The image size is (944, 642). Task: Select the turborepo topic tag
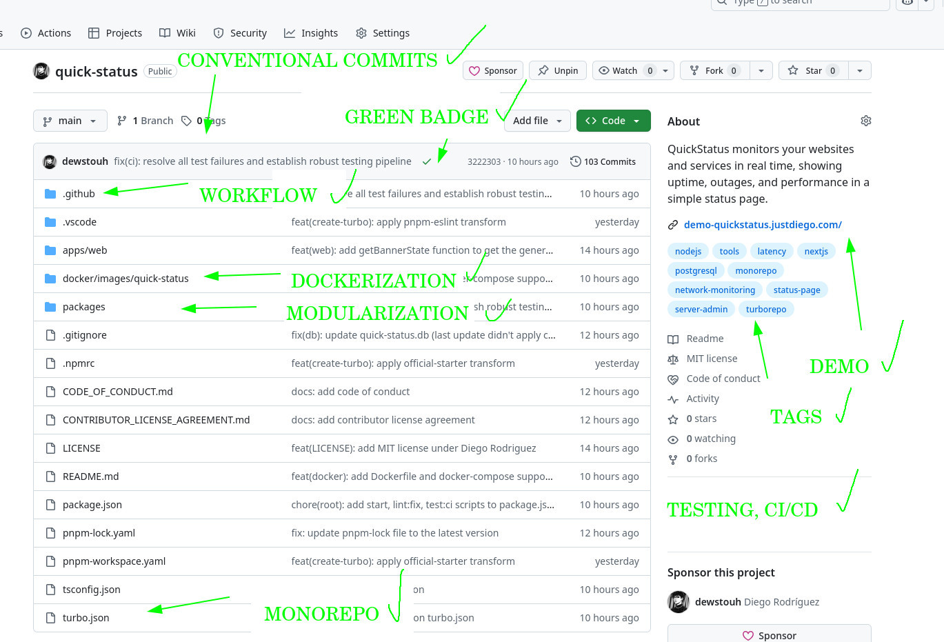[x=766, y=310]
